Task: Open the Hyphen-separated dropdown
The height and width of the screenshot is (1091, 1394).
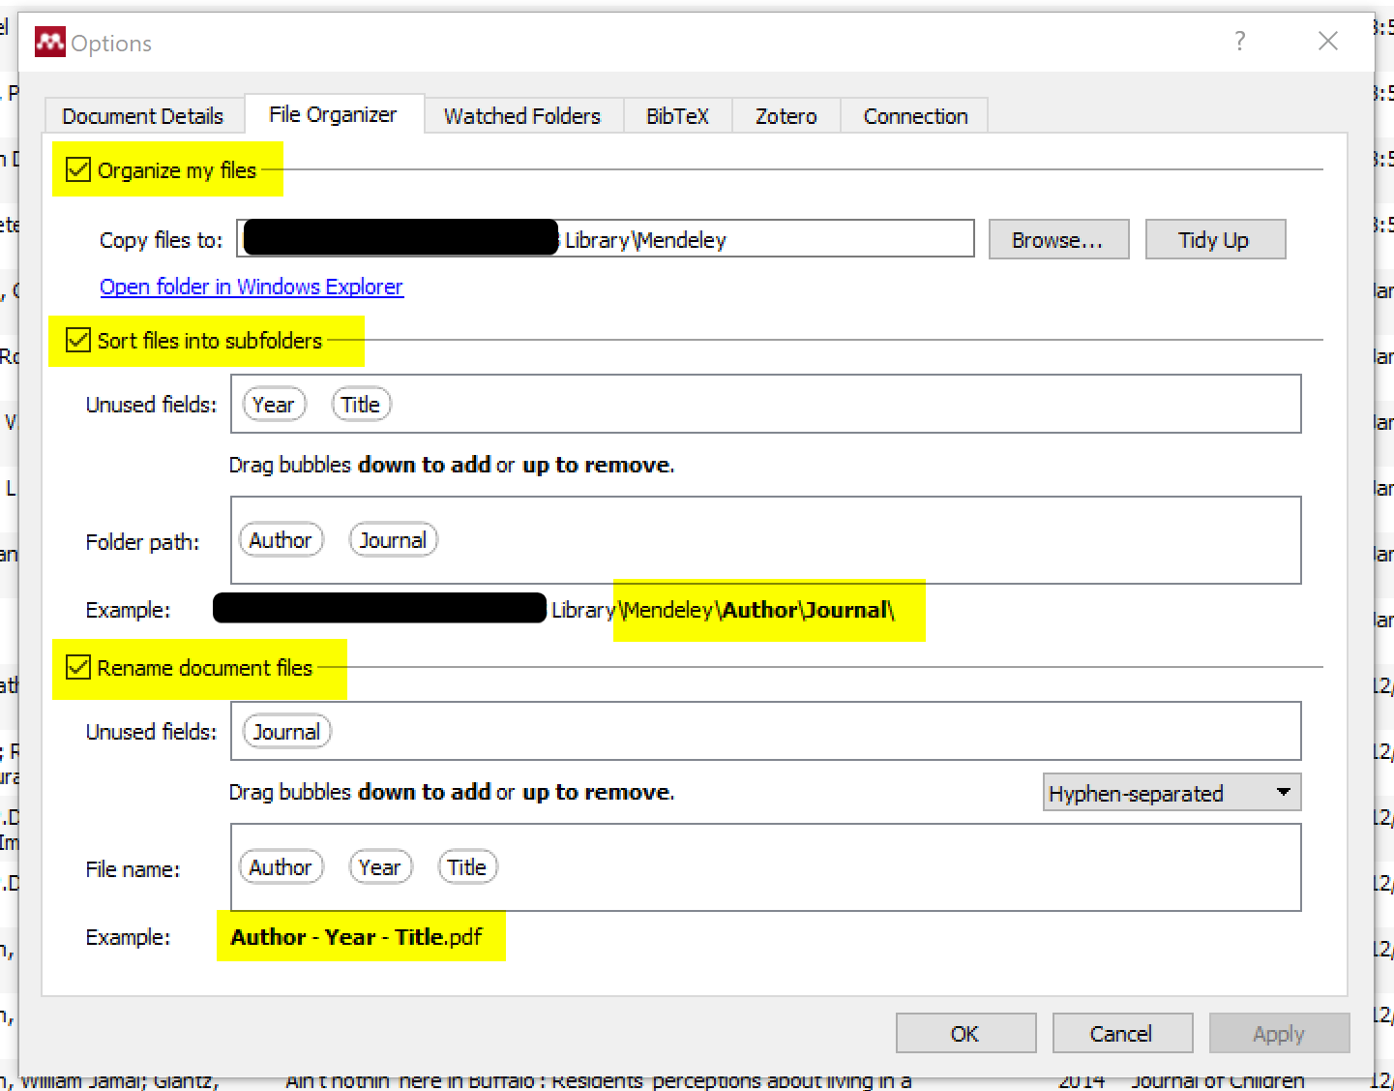Action: click(x=1172, y=793)
